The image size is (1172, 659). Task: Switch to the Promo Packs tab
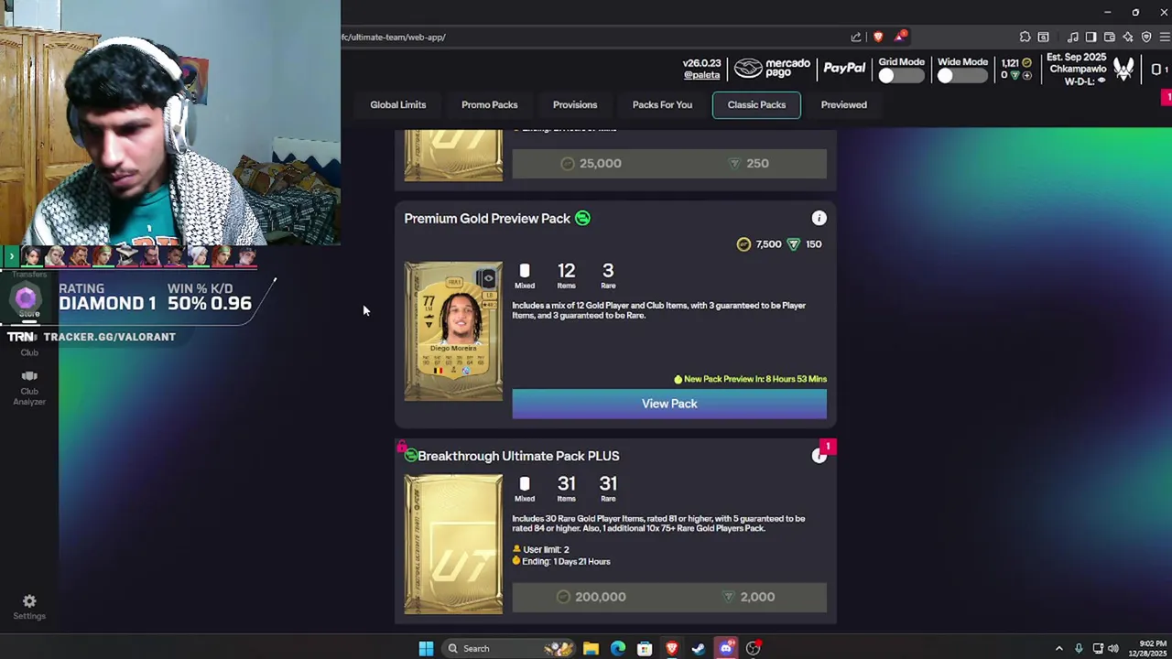tap(489, 104)
